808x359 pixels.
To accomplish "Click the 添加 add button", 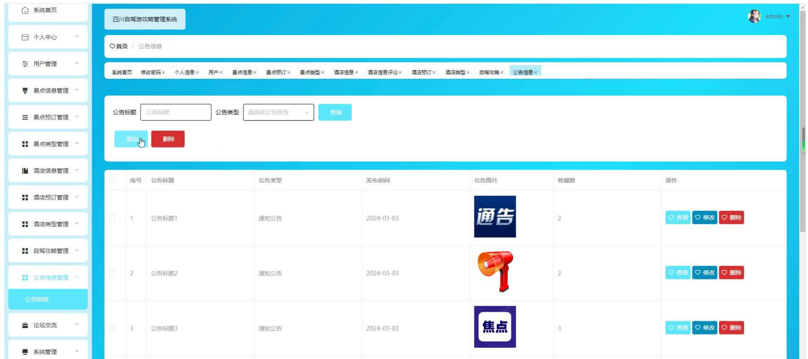I will 131,139.
